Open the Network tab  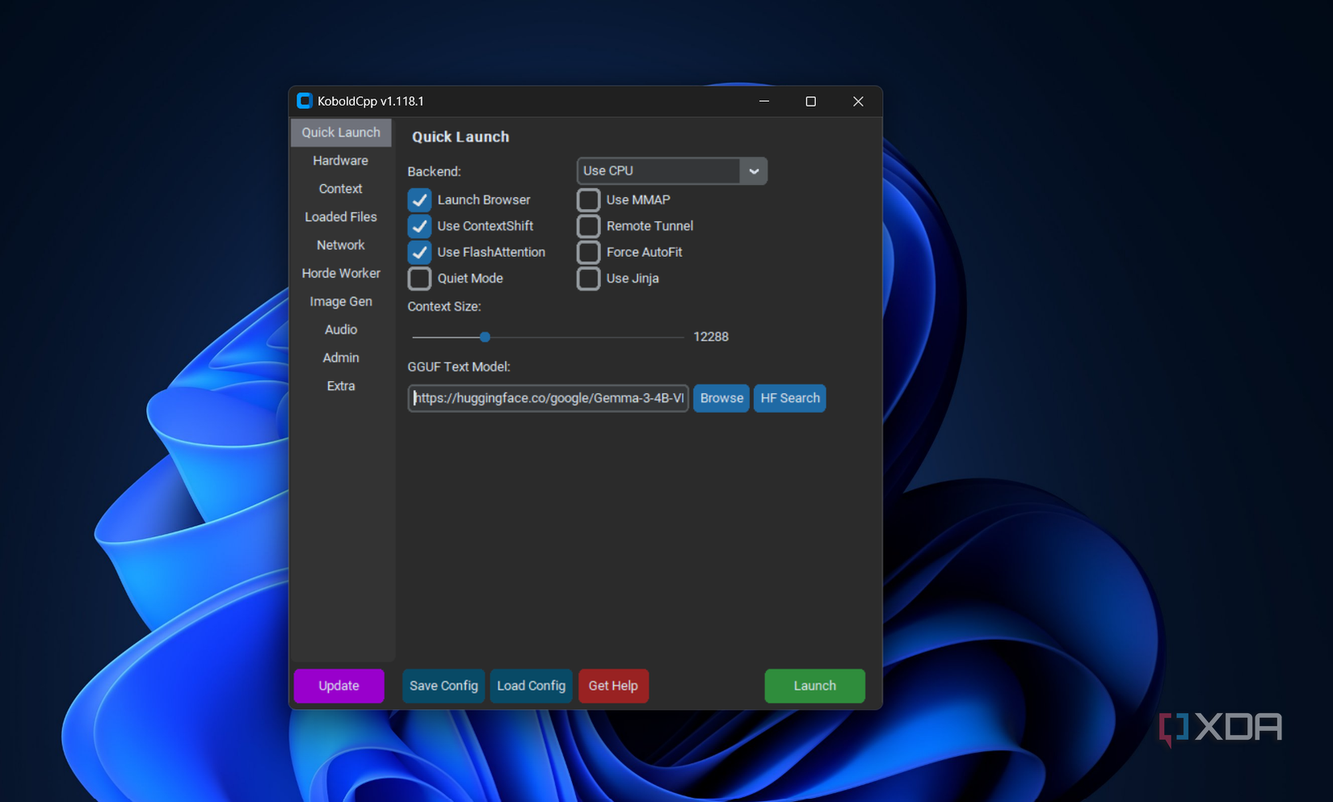tap(341, 245)
